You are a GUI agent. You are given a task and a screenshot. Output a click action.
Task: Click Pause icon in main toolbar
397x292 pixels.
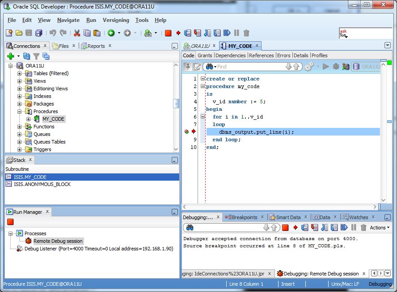[237, 33]
